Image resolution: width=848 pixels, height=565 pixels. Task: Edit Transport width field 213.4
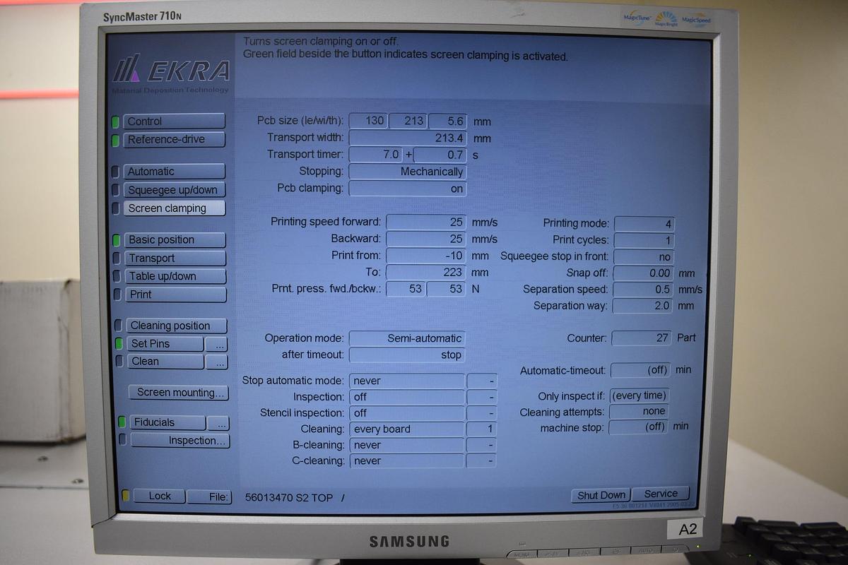tap(408, 138)
